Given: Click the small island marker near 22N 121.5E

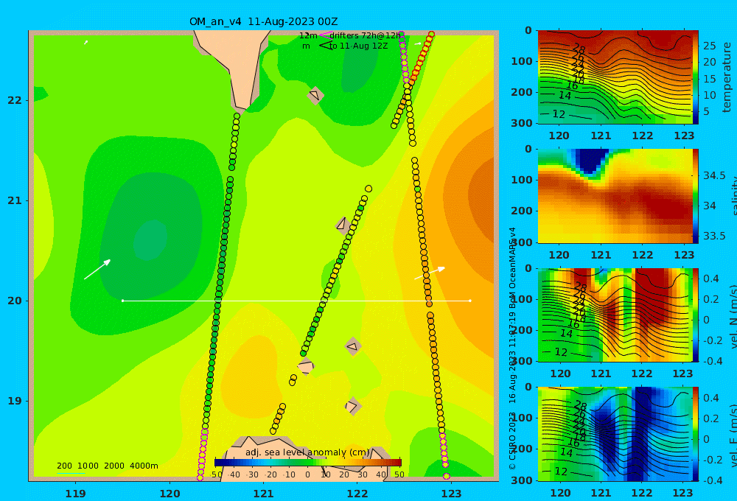Looking at the screenshot, I should pyautogui.click(x=315, y=95).
